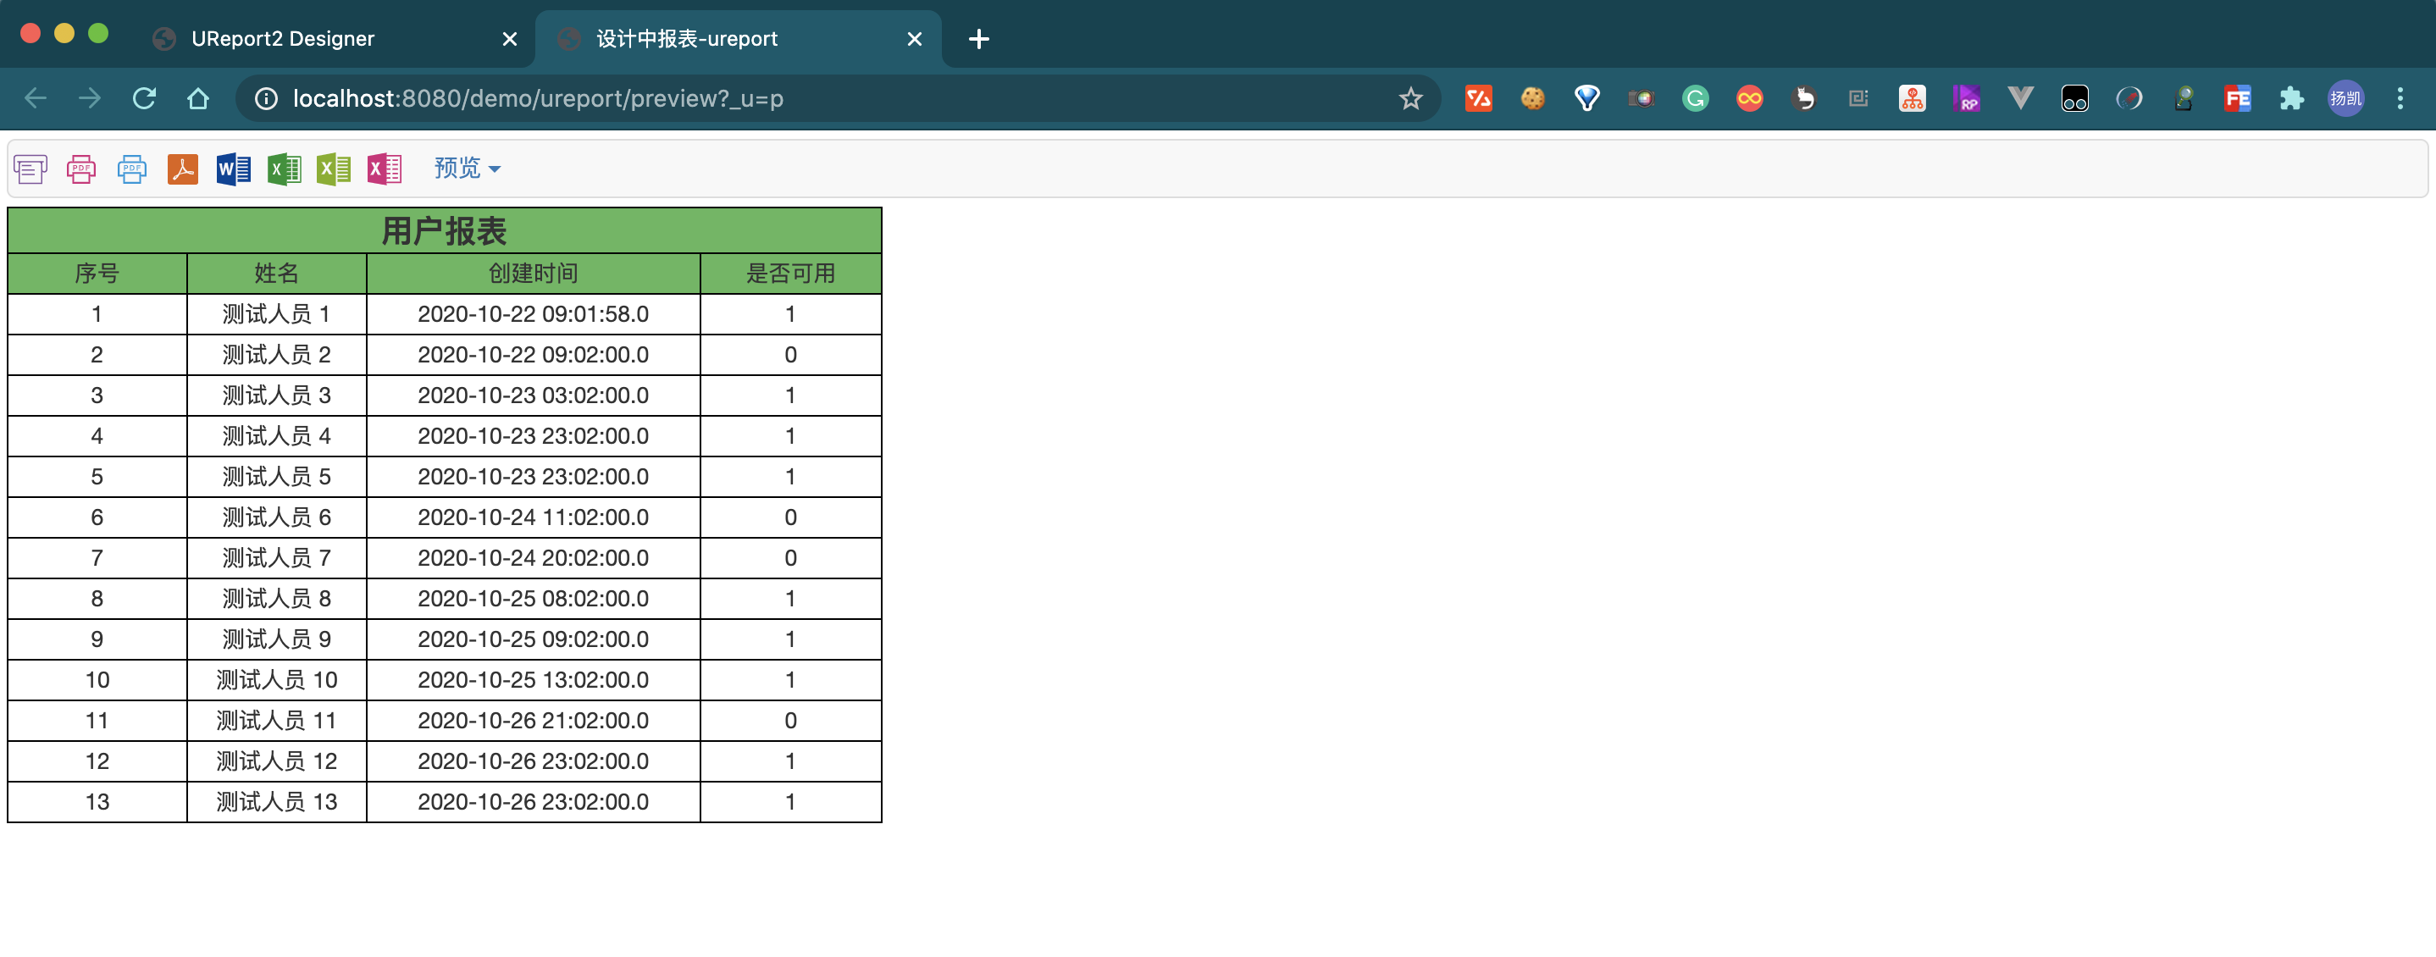Select the cell 测试人员 9

point(277,639)
